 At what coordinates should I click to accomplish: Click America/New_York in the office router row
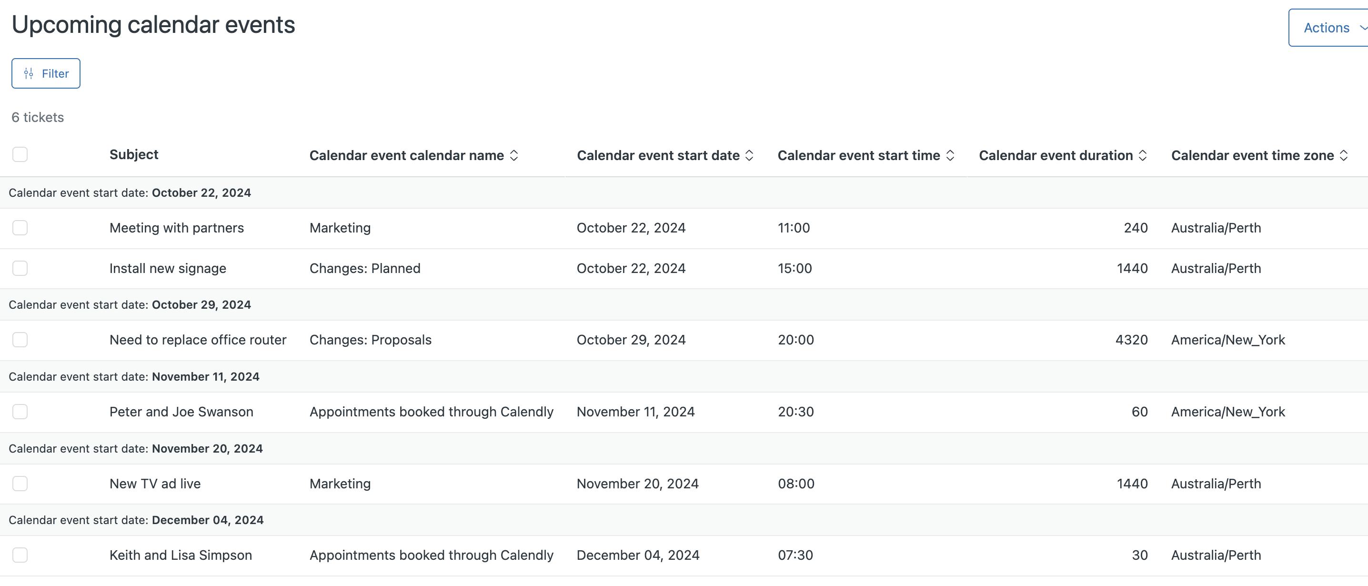tap(1228, 340)
